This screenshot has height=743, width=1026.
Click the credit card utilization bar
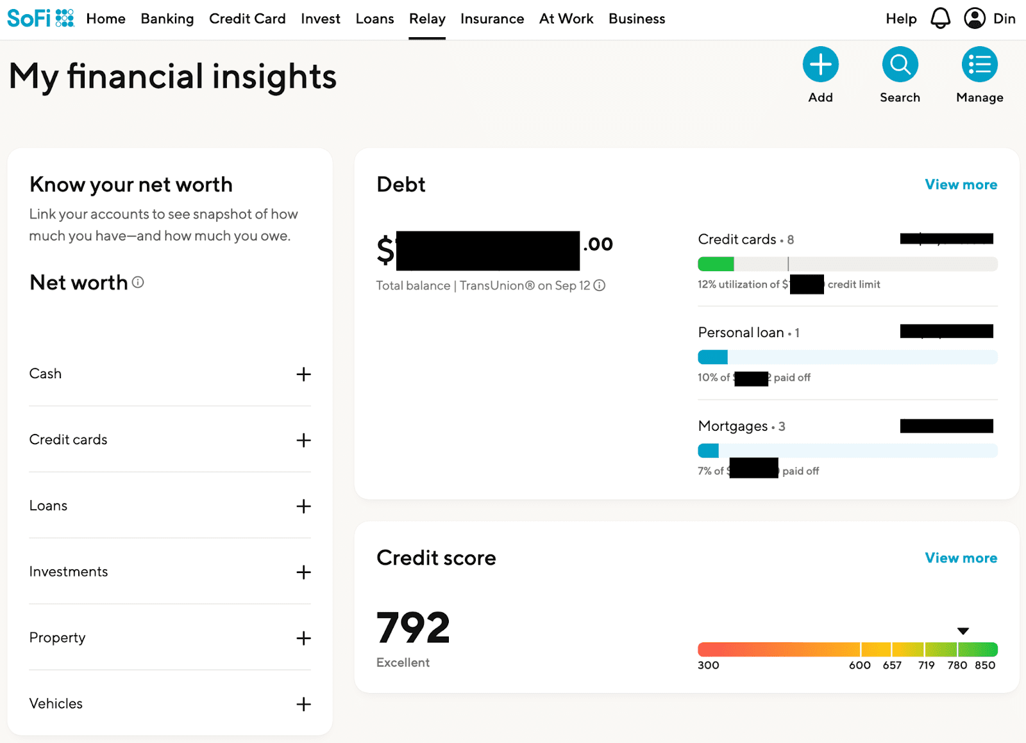pyautogui.click(x=847, y=264)
